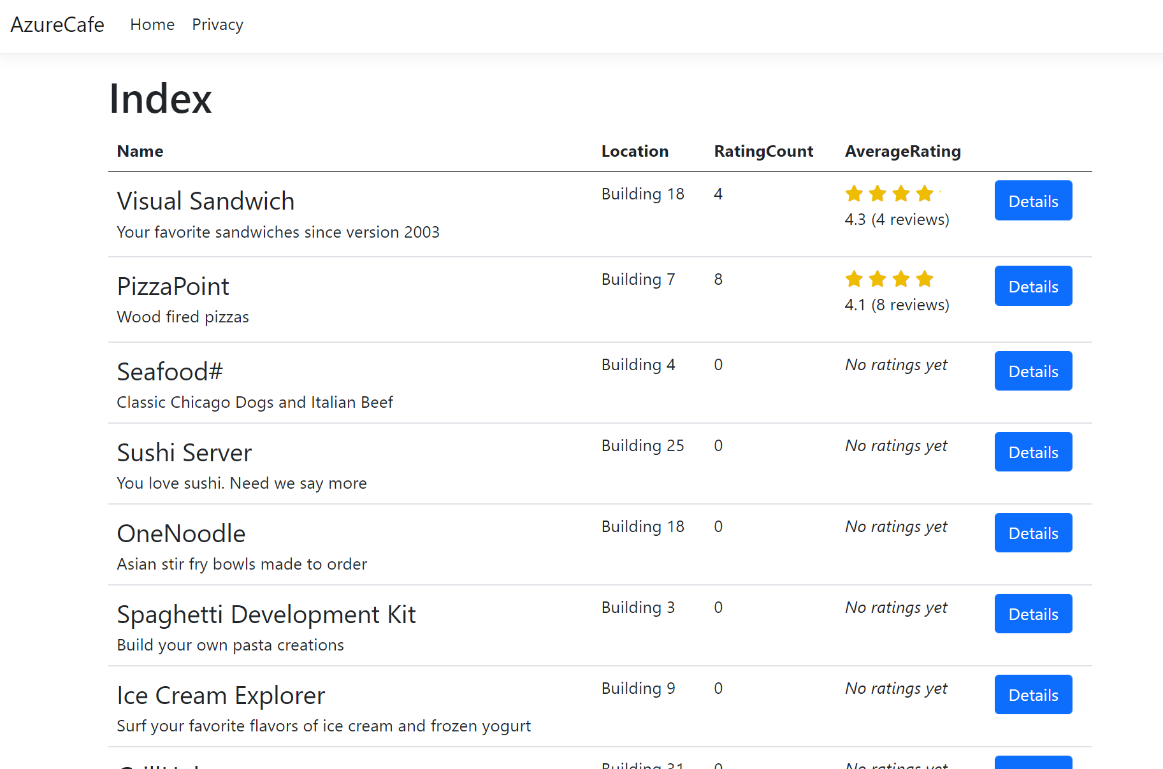1163x769 pixels.
Task: Click the Location column header
Action: [635, 151]
